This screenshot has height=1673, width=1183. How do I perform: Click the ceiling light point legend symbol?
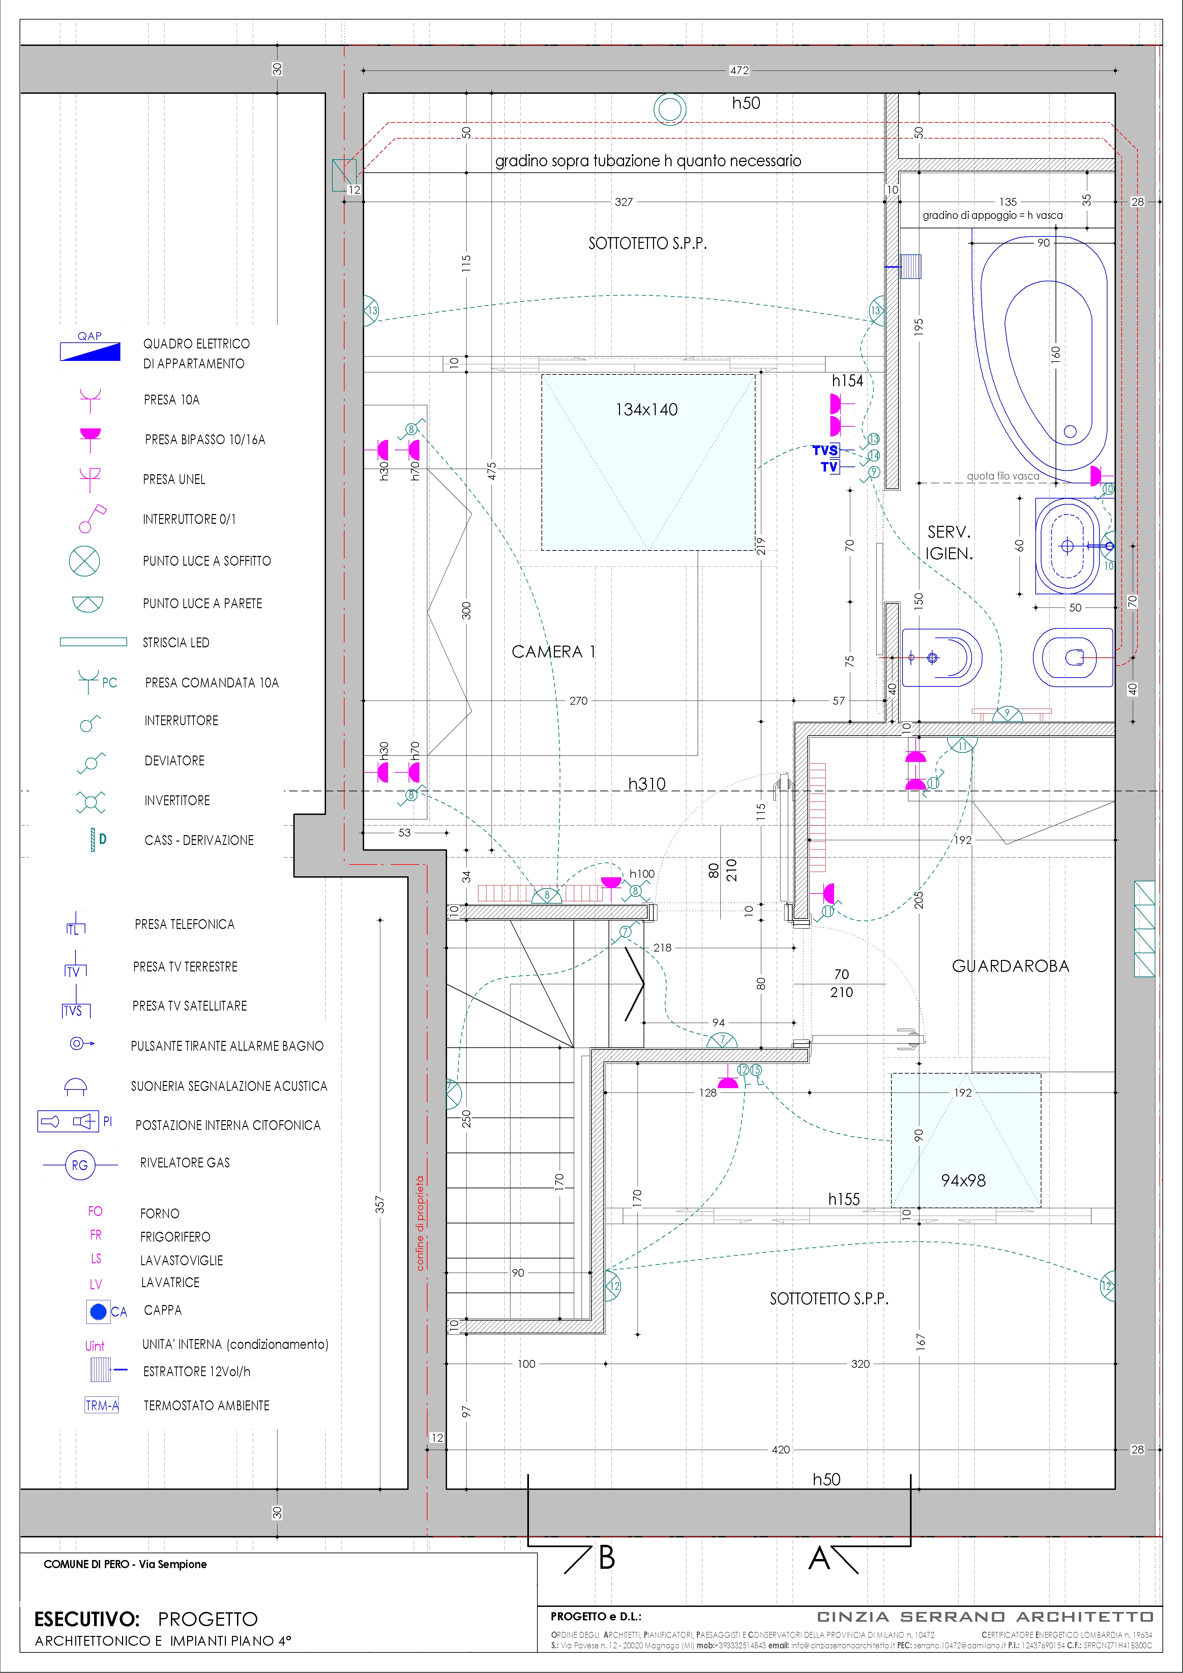pos(85,561)
